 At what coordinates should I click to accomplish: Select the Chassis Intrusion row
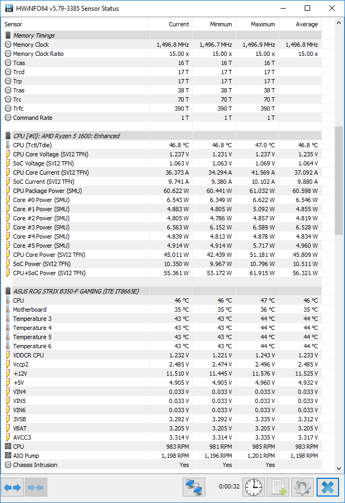pos(35,465)
